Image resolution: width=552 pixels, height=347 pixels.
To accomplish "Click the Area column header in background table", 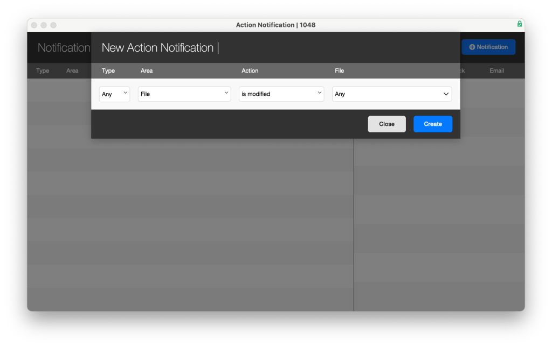I will tap(72, 71).
